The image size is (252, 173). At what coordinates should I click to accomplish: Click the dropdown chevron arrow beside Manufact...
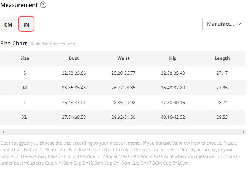(x=239, y=24)
